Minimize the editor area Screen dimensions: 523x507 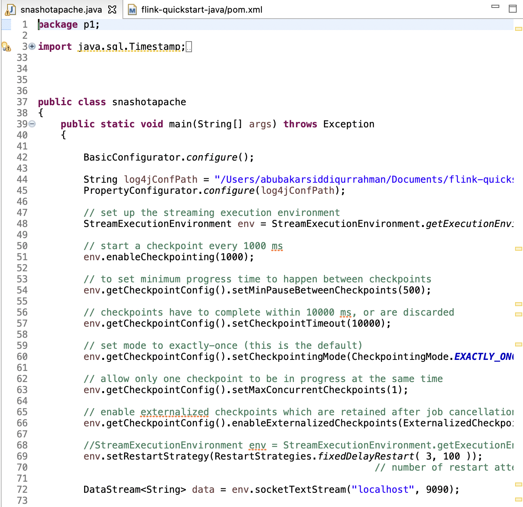point(495,7)
